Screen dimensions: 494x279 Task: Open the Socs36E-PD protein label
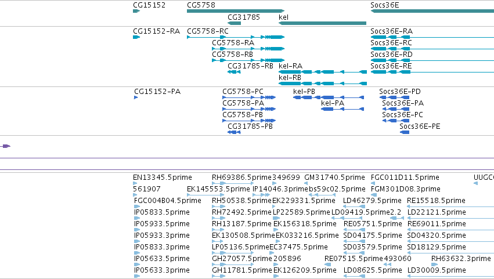pyautogui.click(x=400, y=92)
